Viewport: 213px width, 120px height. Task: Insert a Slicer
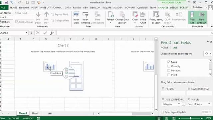tap(76, 18)
